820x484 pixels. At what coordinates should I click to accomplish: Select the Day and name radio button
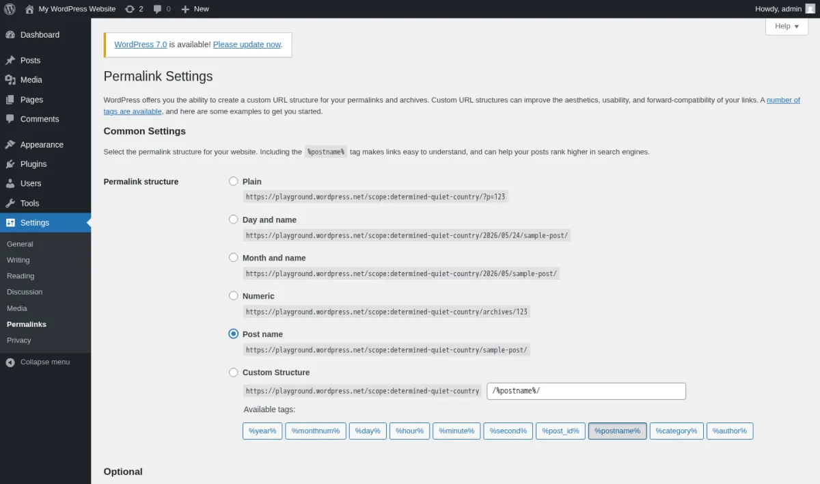point(234,219)
